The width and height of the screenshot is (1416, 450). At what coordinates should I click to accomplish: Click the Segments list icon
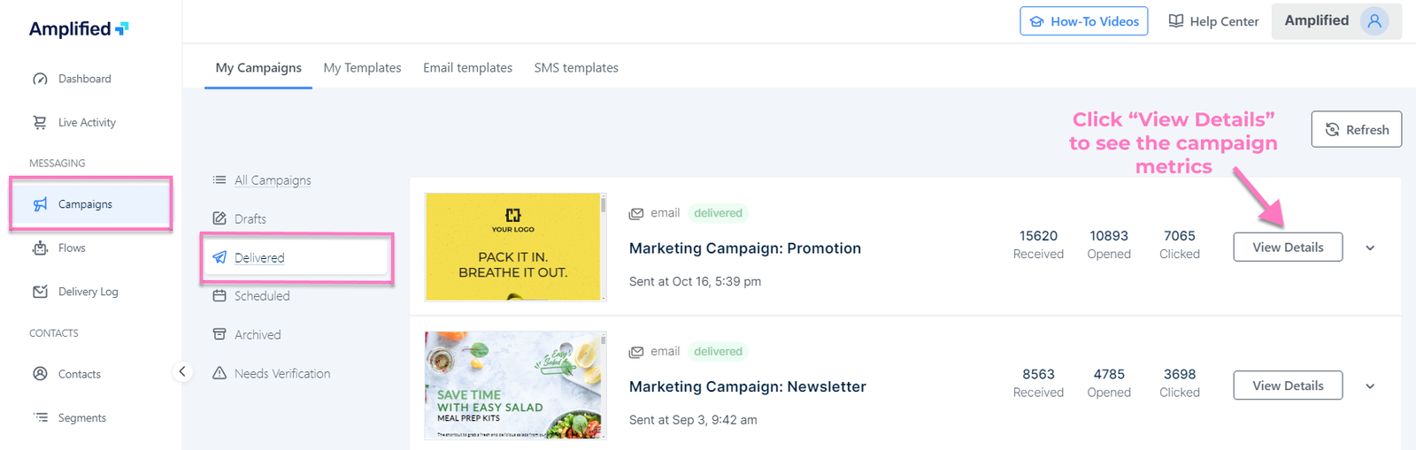pos(40,417)
